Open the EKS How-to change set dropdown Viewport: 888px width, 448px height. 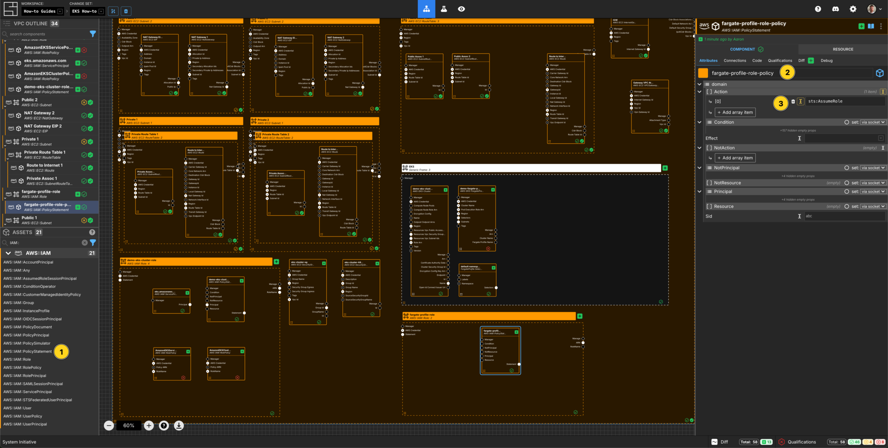87,11
